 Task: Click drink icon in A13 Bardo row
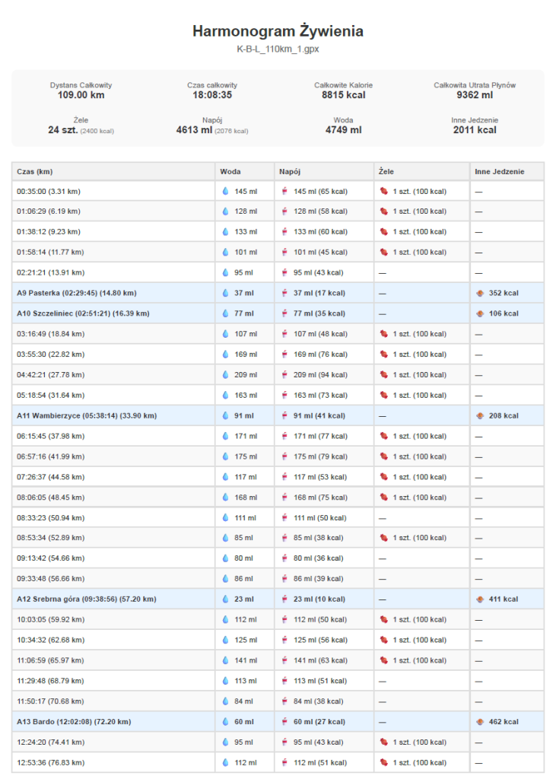click(x=284, y=721)
